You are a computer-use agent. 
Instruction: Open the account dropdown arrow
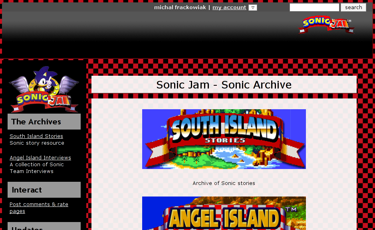[x=252, y=8]
